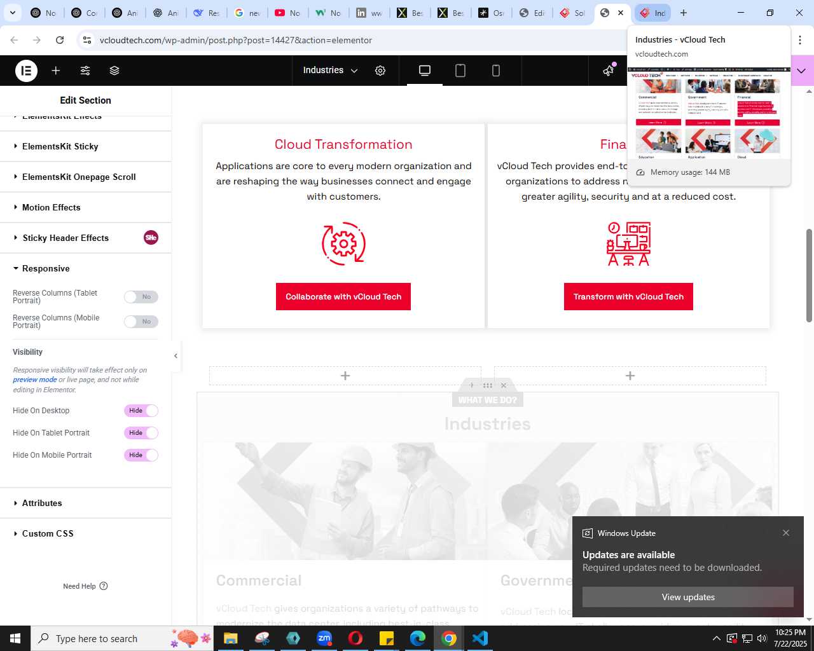The width and height of the screenshot is (814, 651).
Task: Collapse the Responsive section
Action: [x=85, y=268]
